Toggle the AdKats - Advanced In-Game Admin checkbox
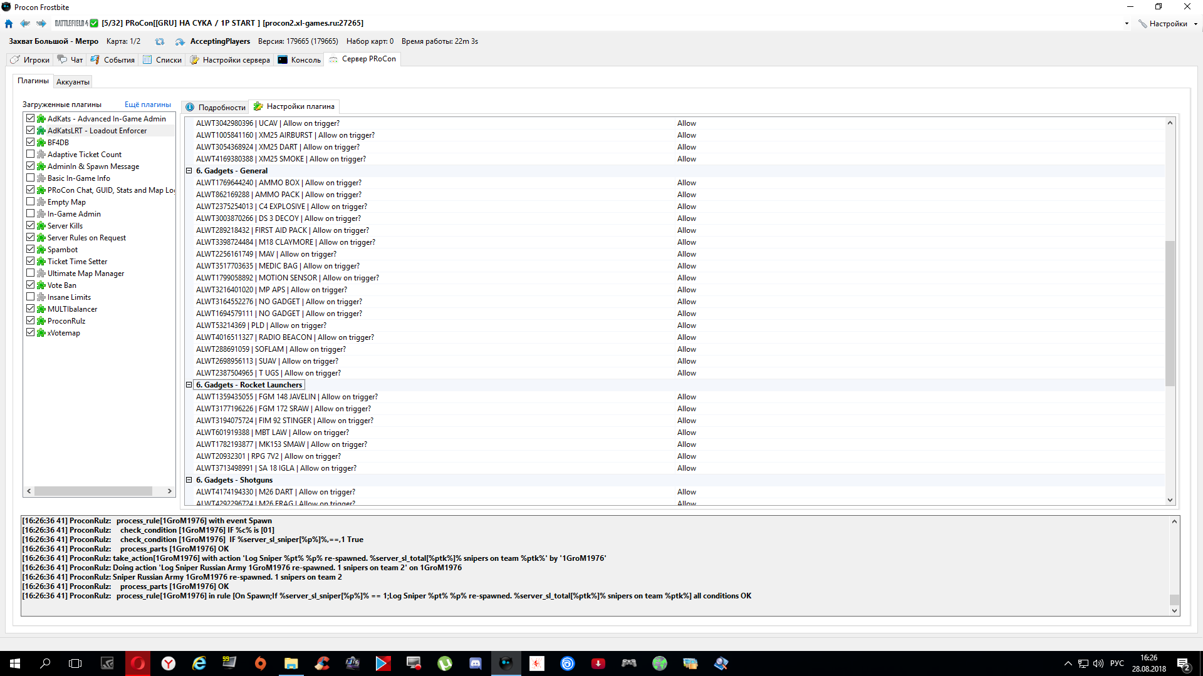This screenshot has width=1203, height=676. pos(30,118)
